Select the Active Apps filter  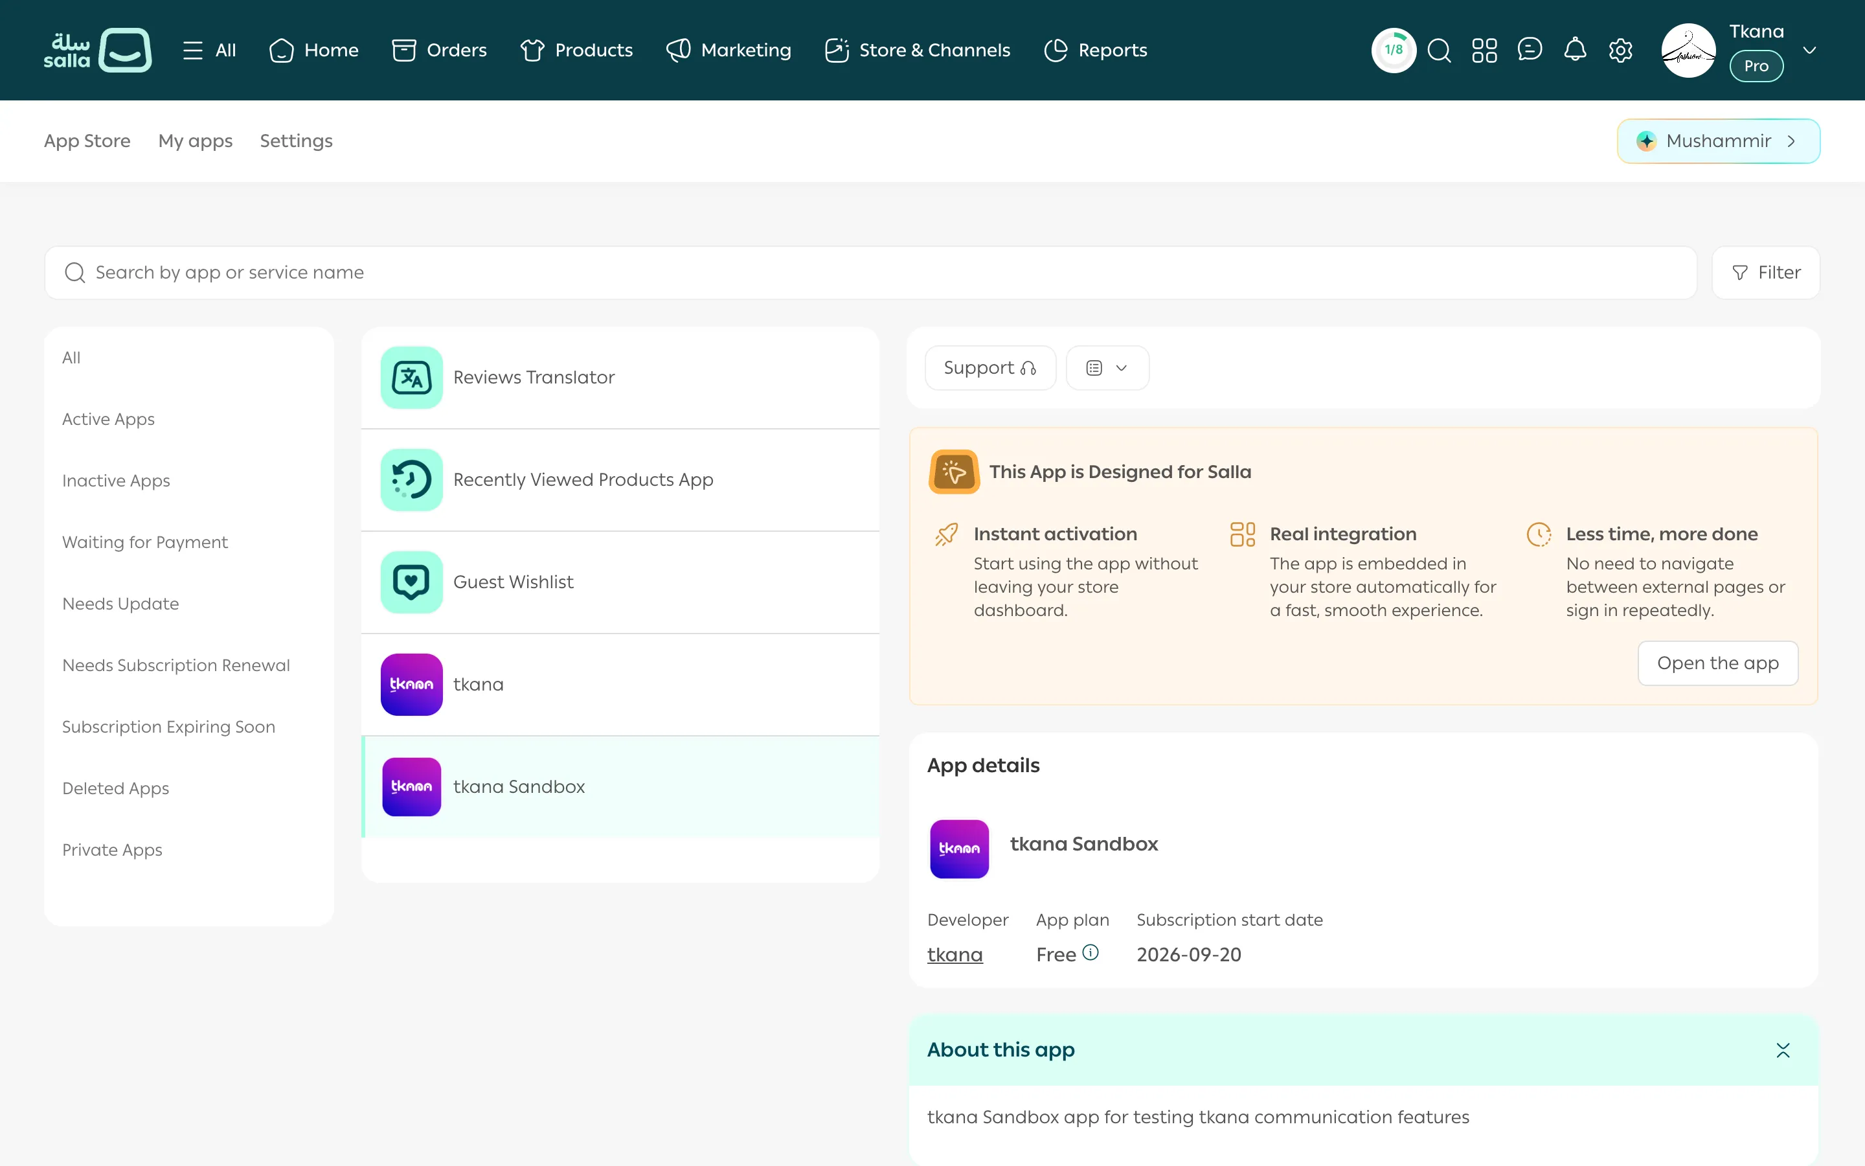click(x=109, y=418)
